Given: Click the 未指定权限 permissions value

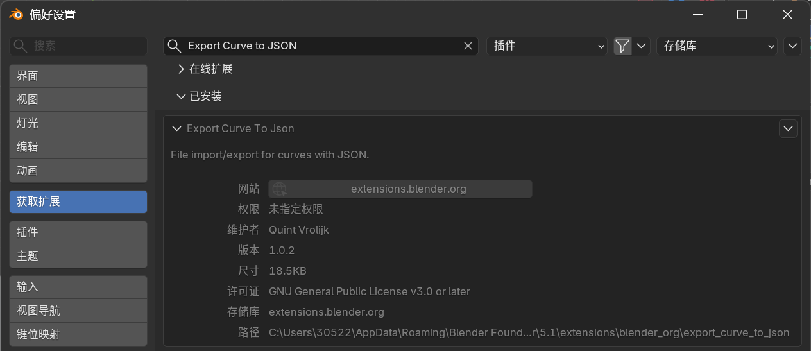Looking at the screenshot, I should [x=296, y=209].
